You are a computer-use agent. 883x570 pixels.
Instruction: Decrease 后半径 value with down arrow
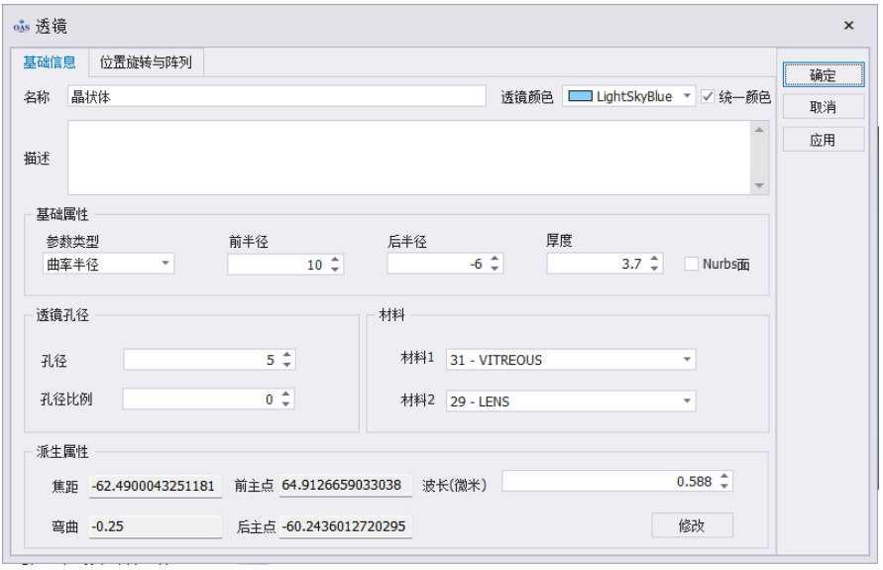point(495,269)
